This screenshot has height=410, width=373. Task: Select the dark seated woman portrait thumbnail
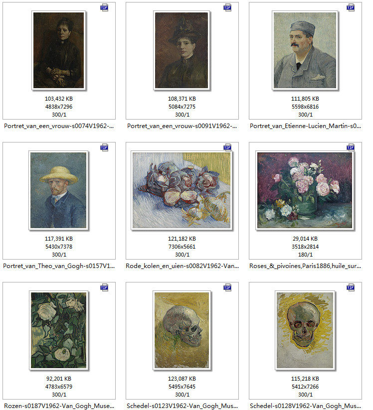pyautogui.click(x=59, y=50)
